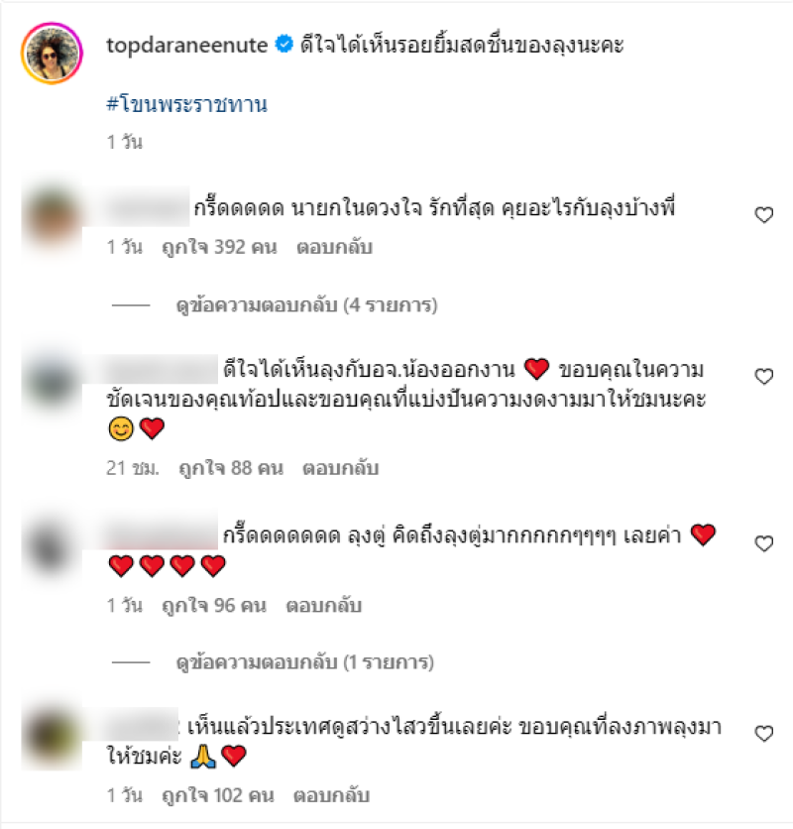The image size is (793, 829).
Task: Like the comment with 102 likes
Action: click(764, 733)
